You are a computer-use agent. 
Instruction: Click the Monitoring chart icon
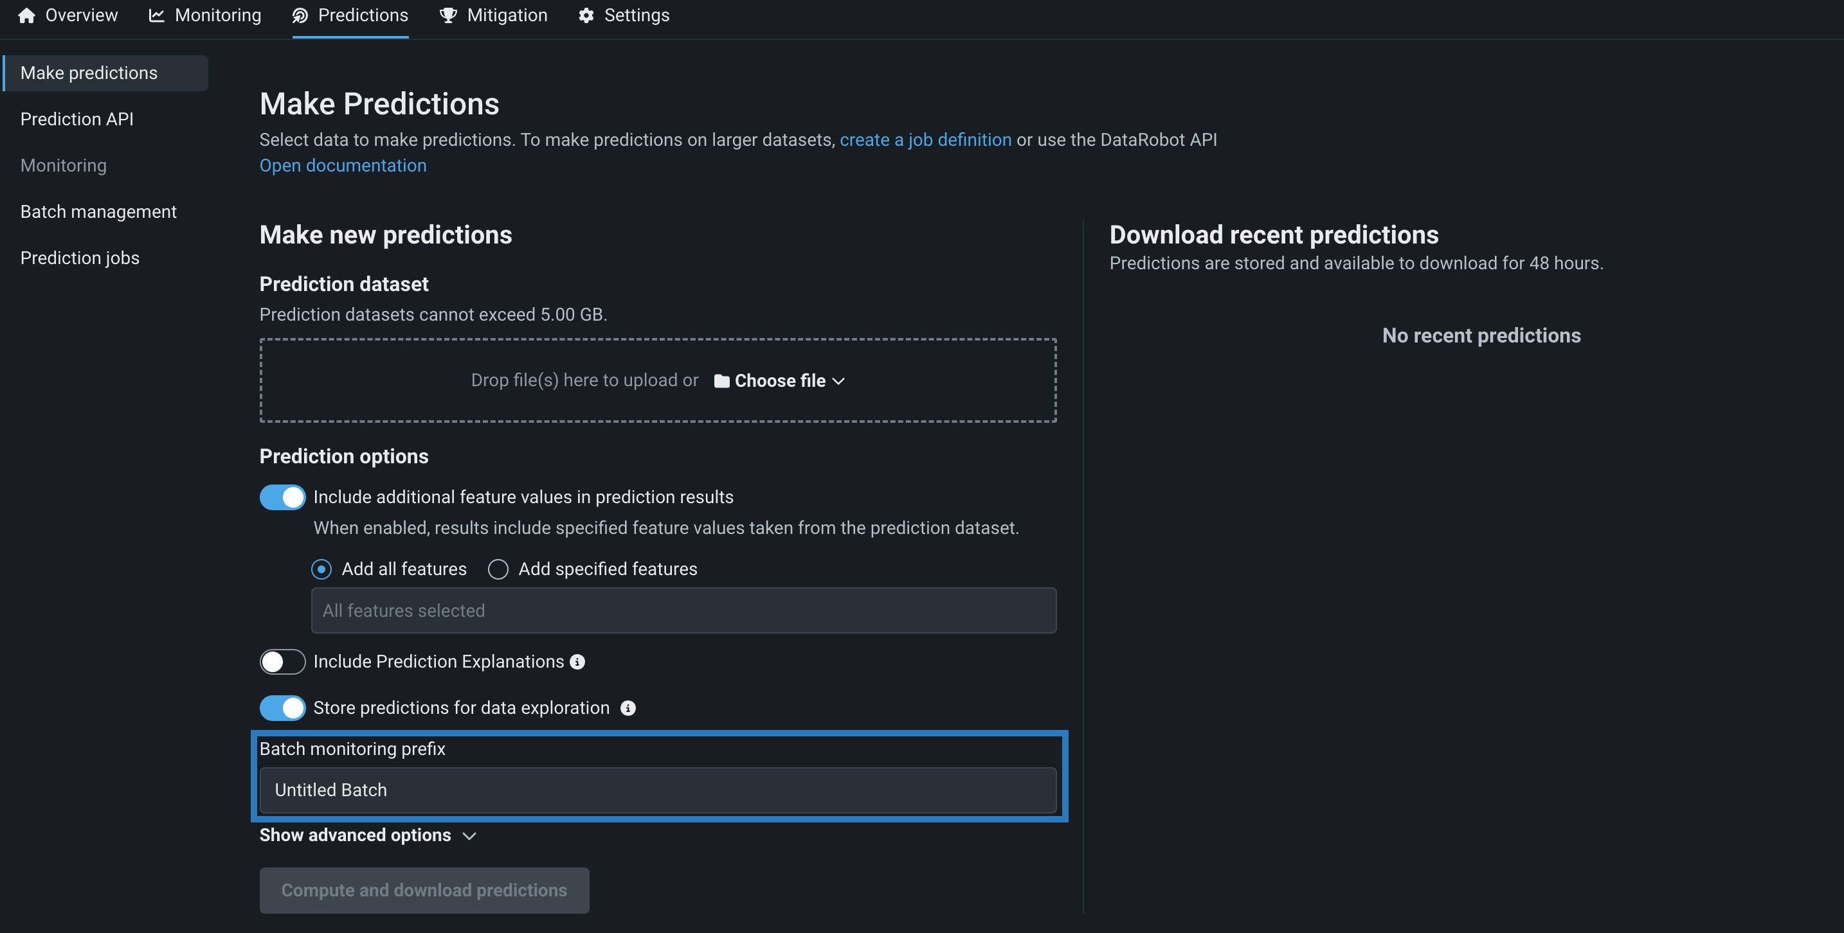click(156, 15)
